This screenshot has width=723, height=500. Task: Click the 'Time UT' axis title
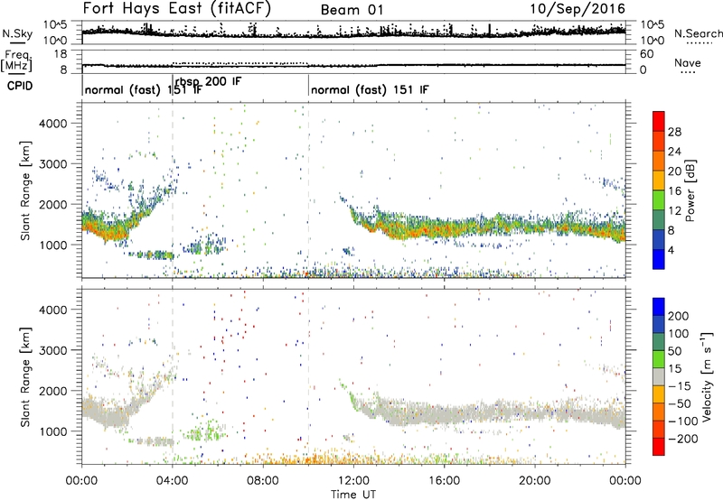coord(353,494)
